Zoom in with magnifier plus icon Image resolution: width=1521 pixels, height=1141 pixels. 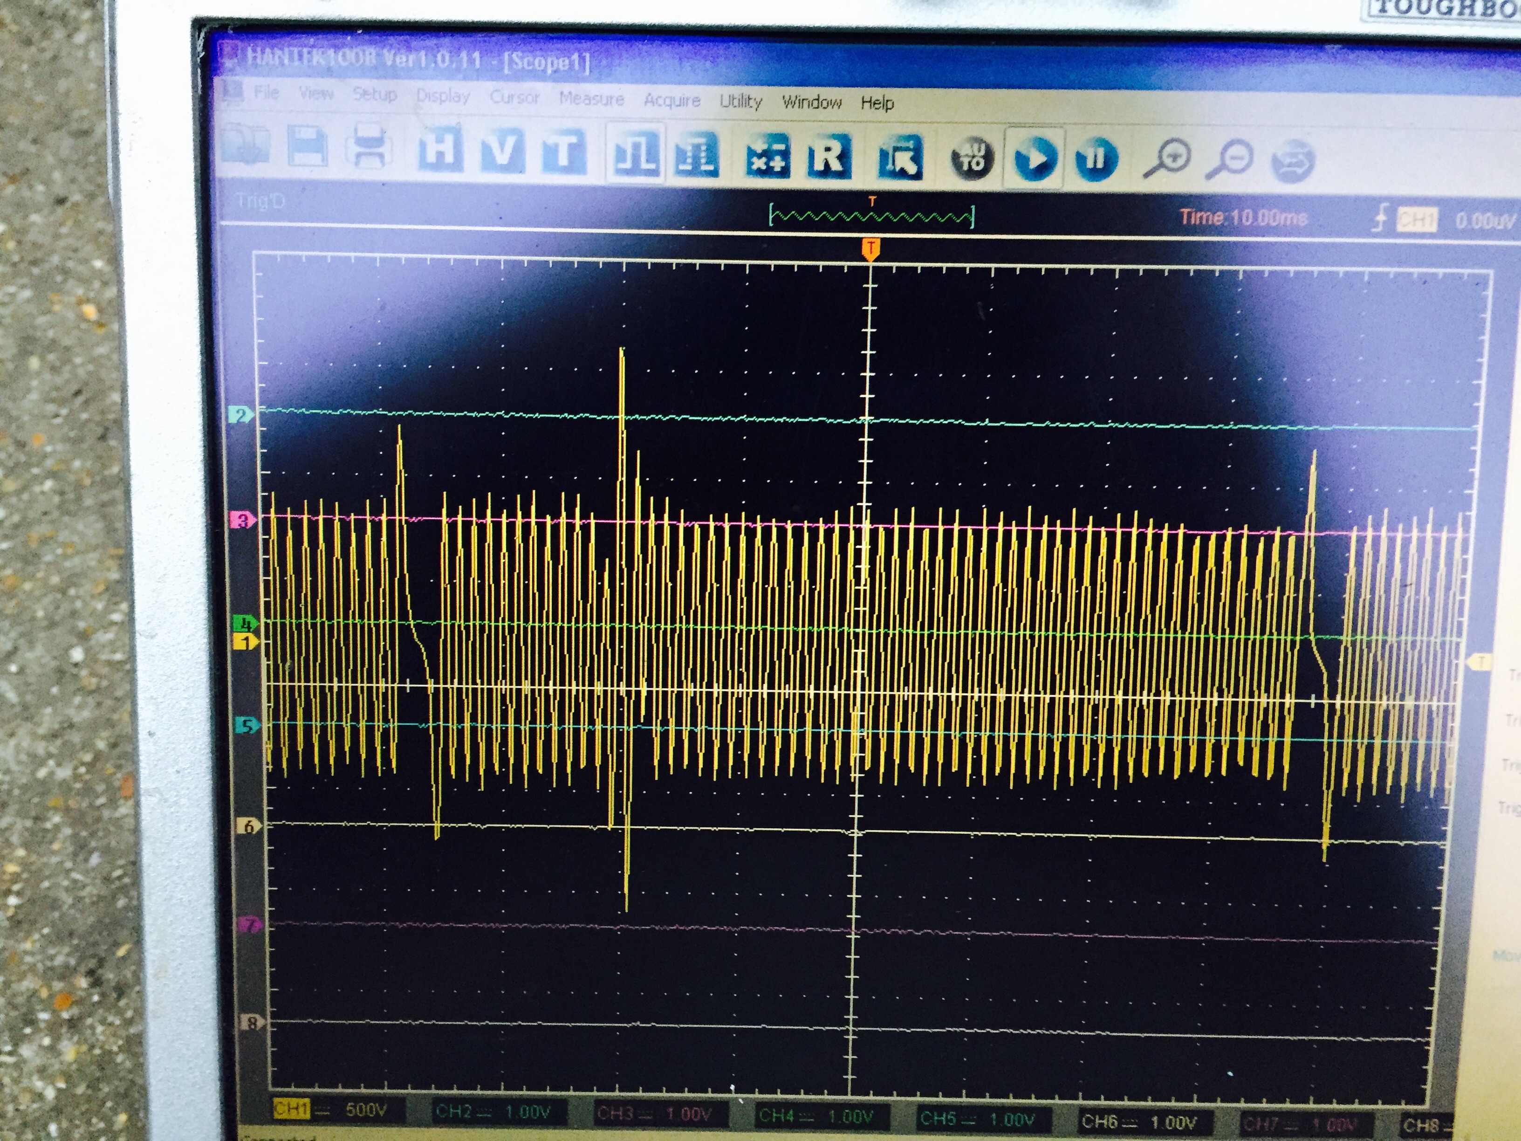point(1167,160)
